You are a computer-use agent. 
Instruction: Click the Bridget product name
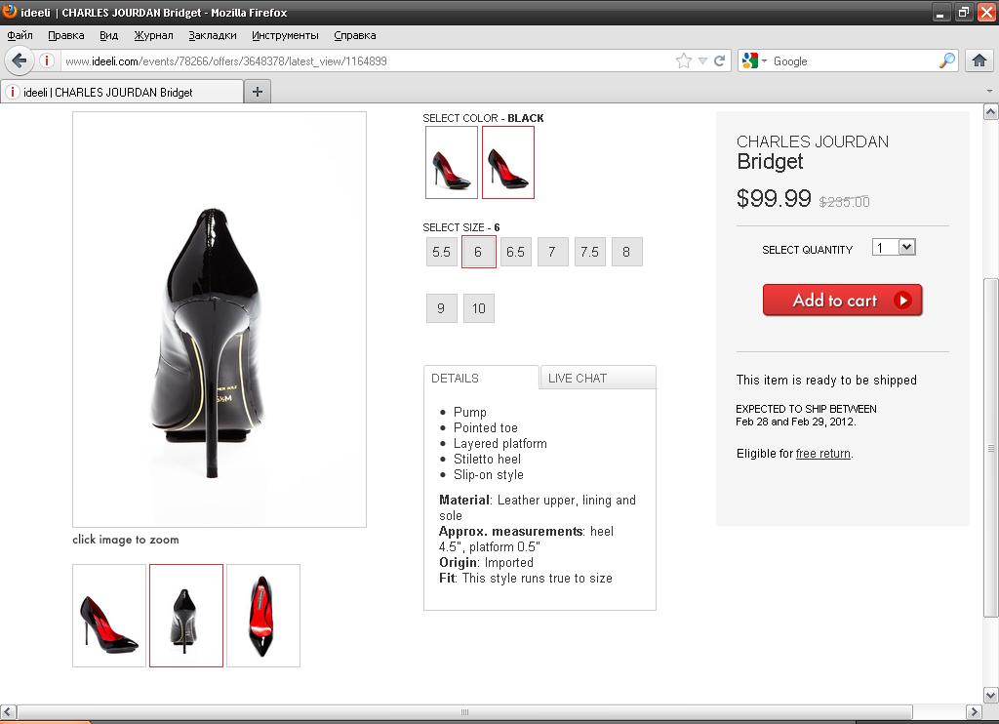770,162
